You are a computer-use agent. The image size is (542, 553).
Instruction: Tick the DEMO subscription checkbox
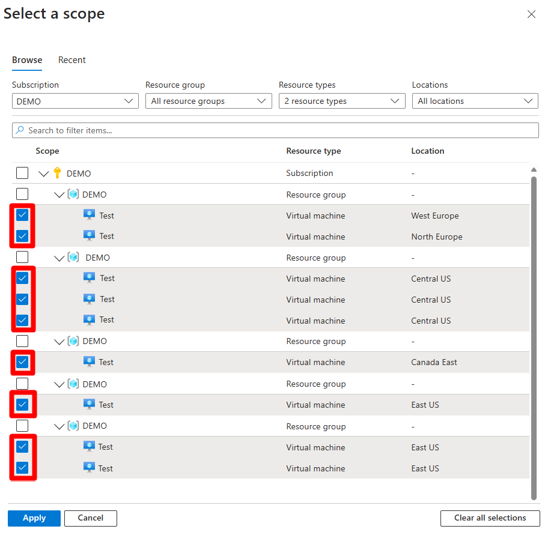click(x=22, y=173)
